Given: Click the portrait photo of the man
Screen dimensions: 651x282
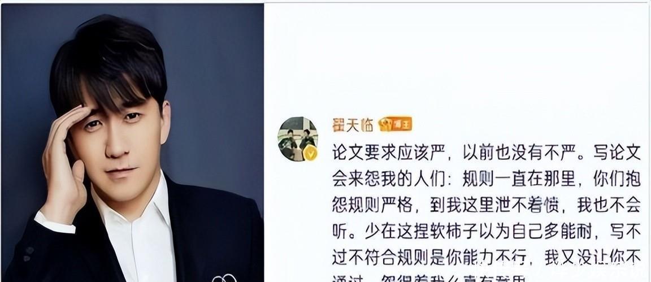Looking at the screenshot, I should [x=132, y=142].
